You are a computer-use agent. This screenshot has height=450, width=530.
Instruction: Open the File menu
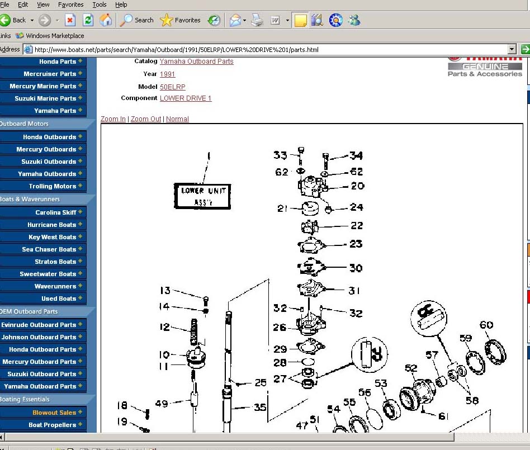(x=4, y=4)
